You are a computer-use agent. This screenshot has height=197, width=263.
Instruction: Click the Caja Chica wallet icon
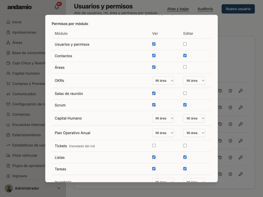point(8,63)
